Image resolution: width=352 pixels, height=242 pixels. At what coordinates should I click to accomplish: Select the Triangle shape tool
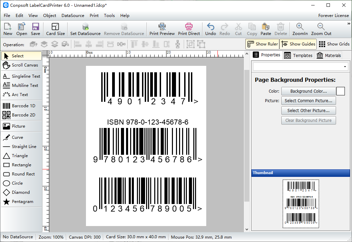pyautogui.click(x=21, y=156)
